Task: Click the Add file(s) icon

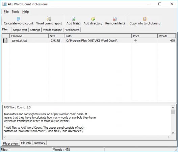Action: click(x=73, y=19)
